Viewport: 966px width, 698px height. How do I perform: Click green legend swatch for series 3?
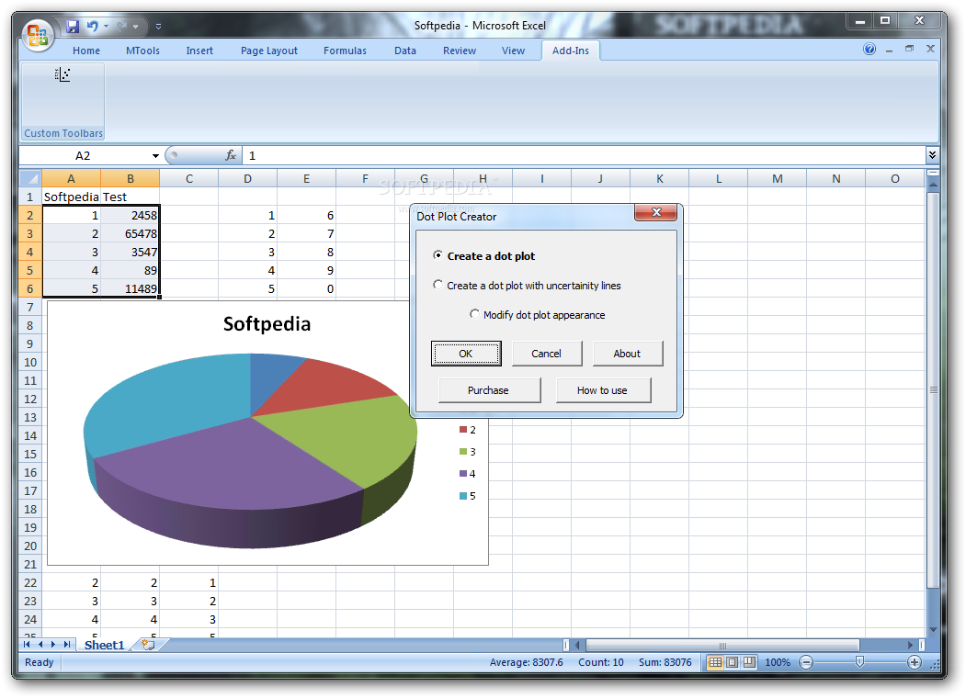(463, 452)
